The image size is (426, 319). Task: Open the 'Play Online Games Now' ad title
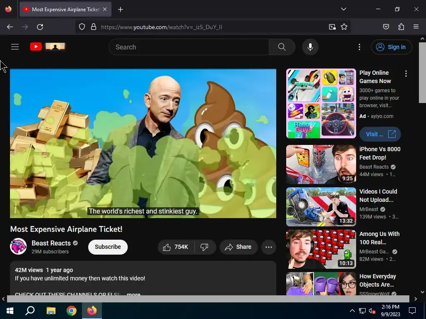[375, 77]
